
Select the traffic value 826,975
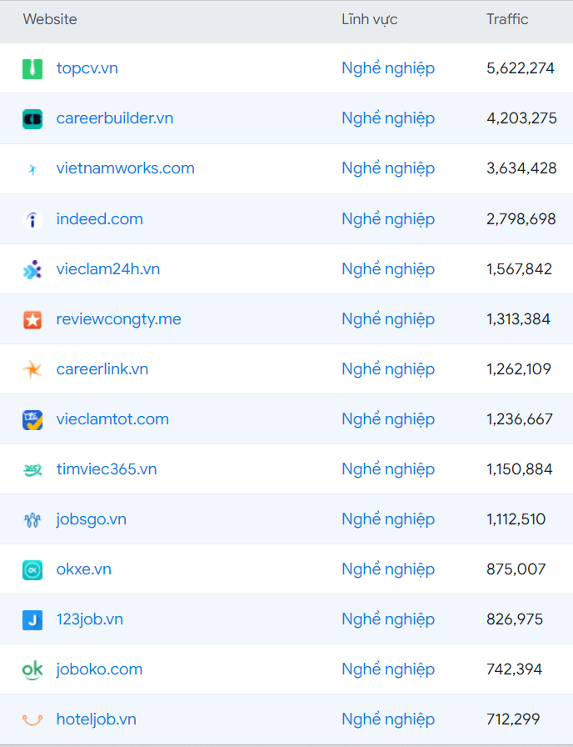coord(515,619)
